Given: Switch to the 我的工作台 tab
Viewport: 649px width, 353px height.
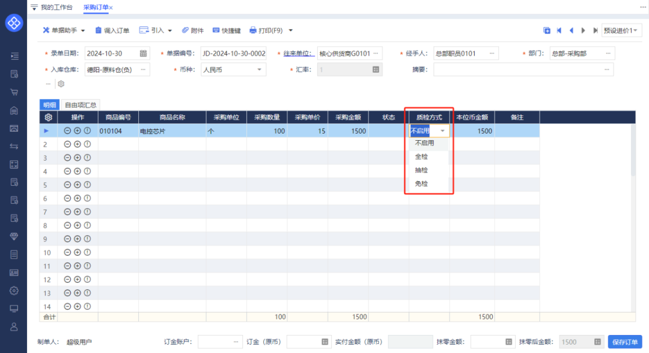Looking at the screenshot, I should (x=56, y=7).
